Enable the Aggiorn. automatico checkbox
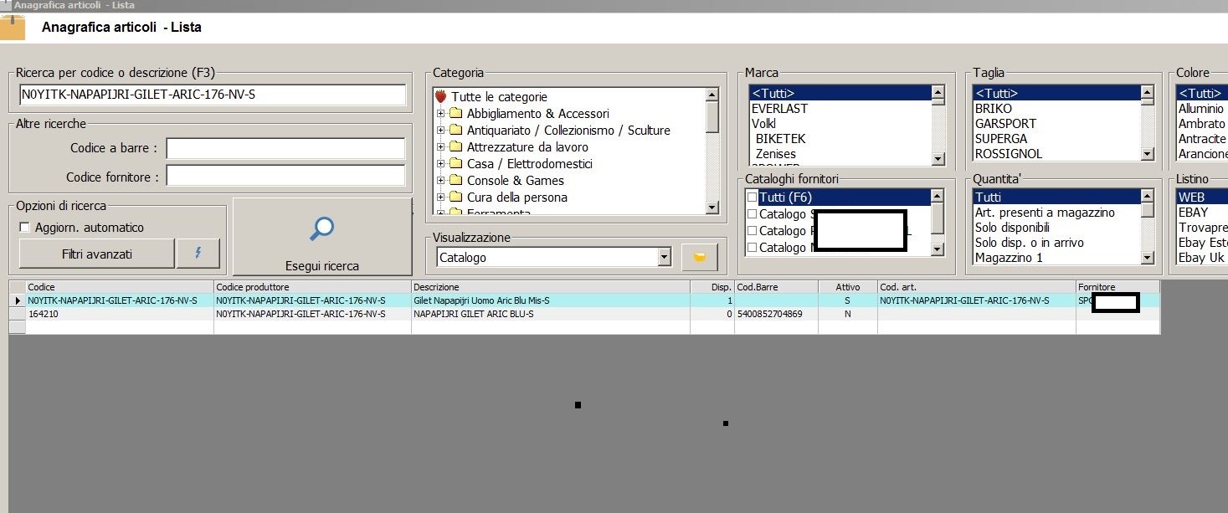1228x513 pixels. (x=24, y=228)
